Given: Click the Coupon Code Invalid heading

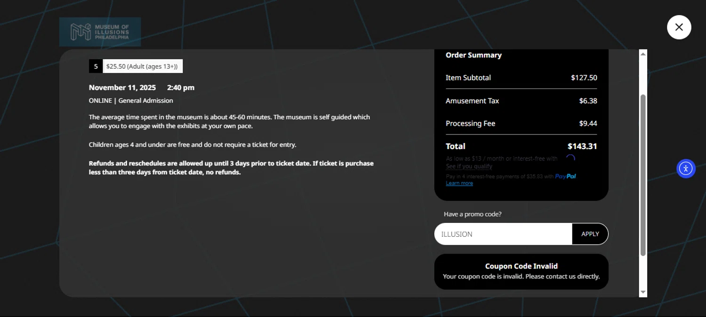Looking at the screenshot, I should coord(521,266).
